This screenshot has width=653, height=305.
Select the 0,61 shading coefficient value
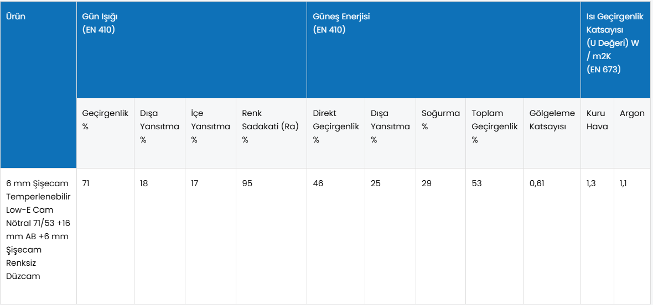[x=537, y=183]
